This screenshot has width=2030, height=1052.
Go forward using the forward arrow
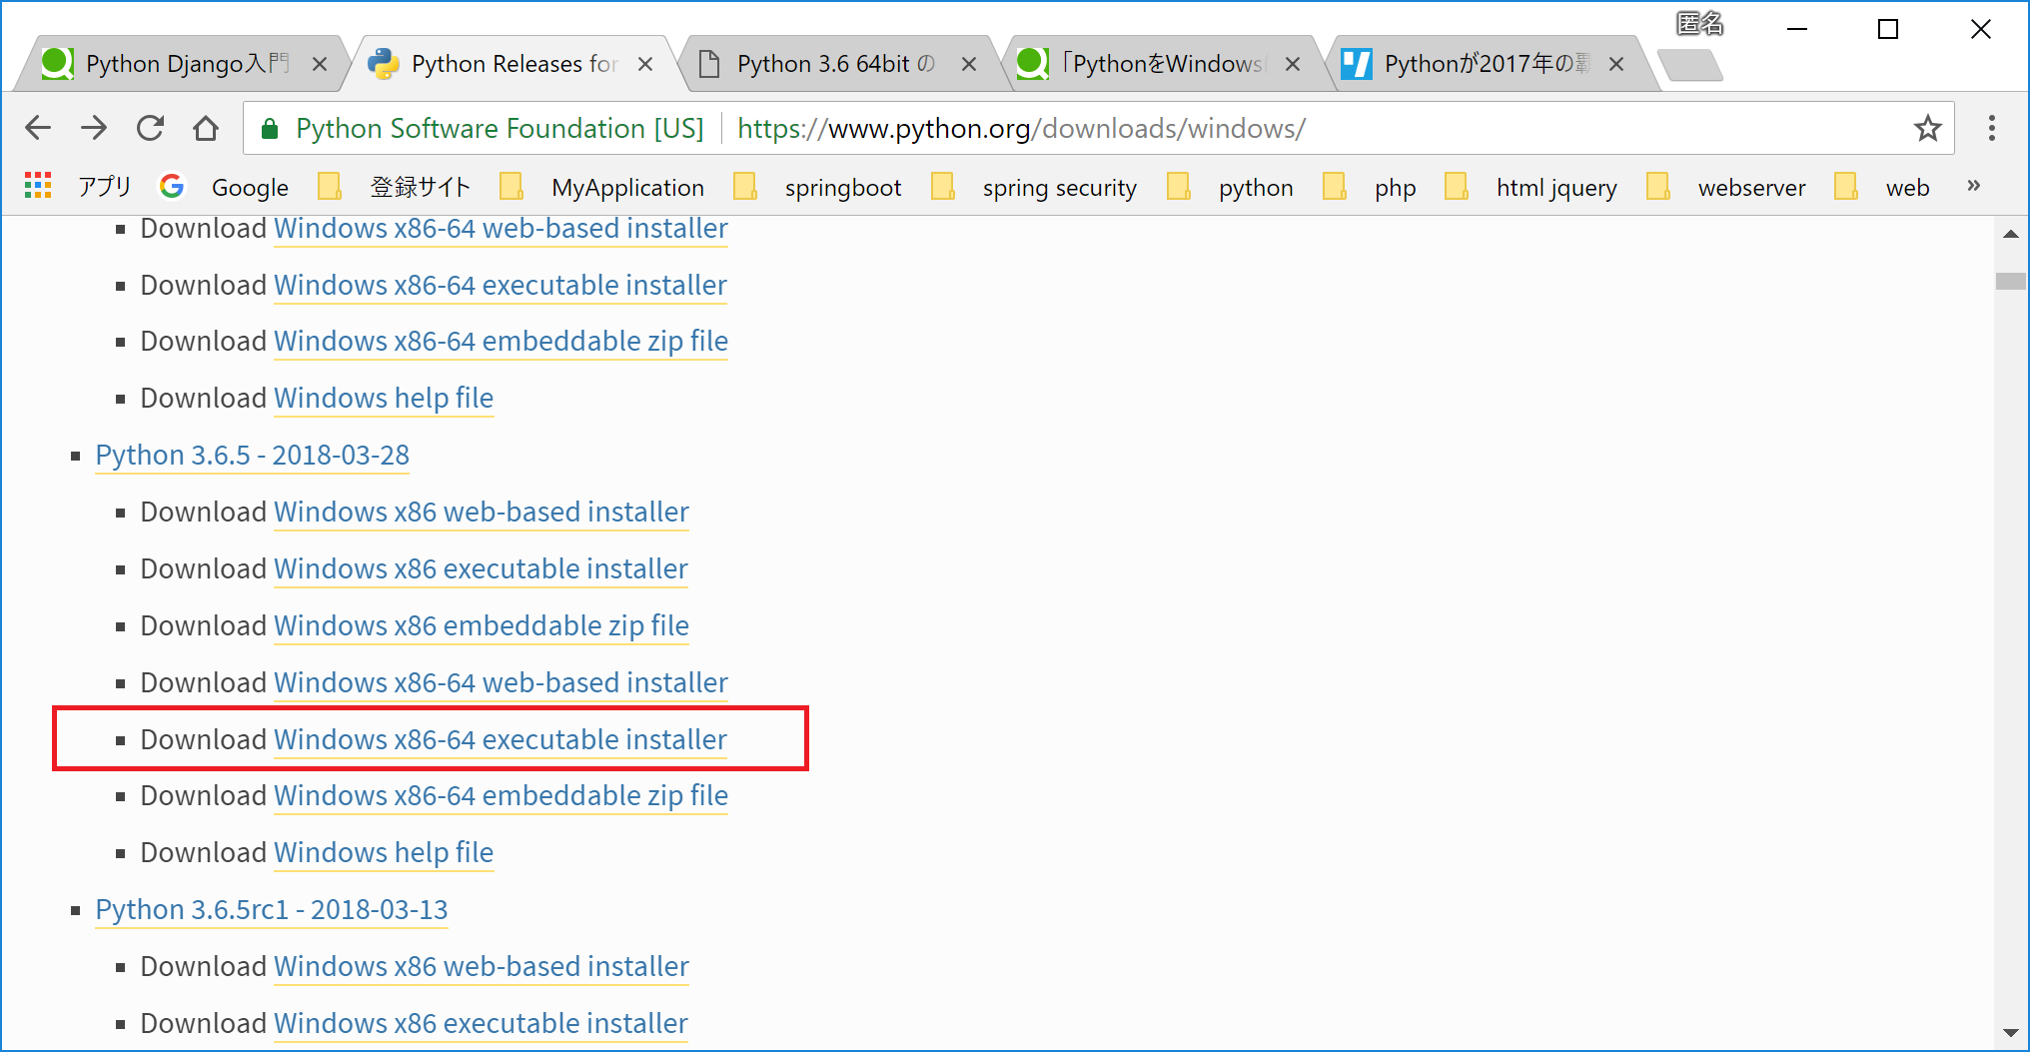(x=94, y=128)
